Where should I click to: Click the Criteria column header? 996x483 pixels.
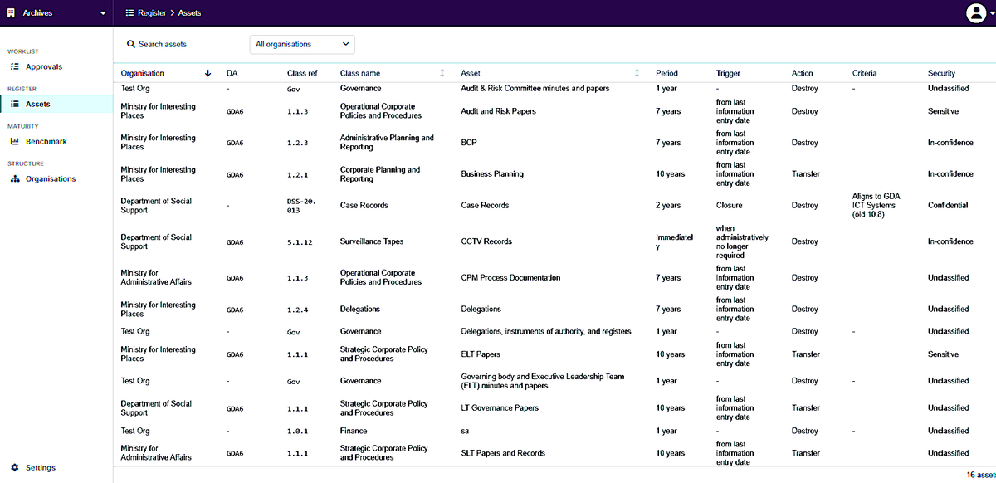click(865, 73)
